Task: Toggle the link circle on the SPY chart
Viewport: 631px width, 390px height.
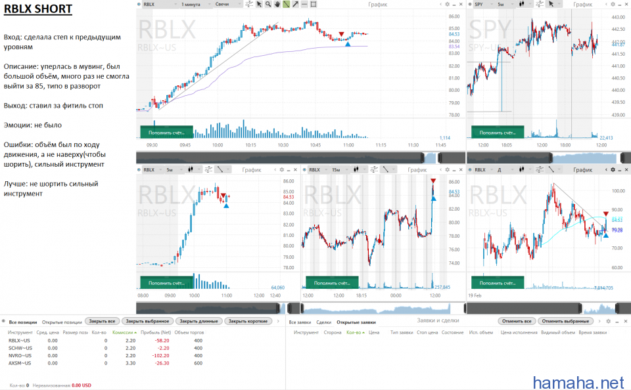Action: coord(469,5)
